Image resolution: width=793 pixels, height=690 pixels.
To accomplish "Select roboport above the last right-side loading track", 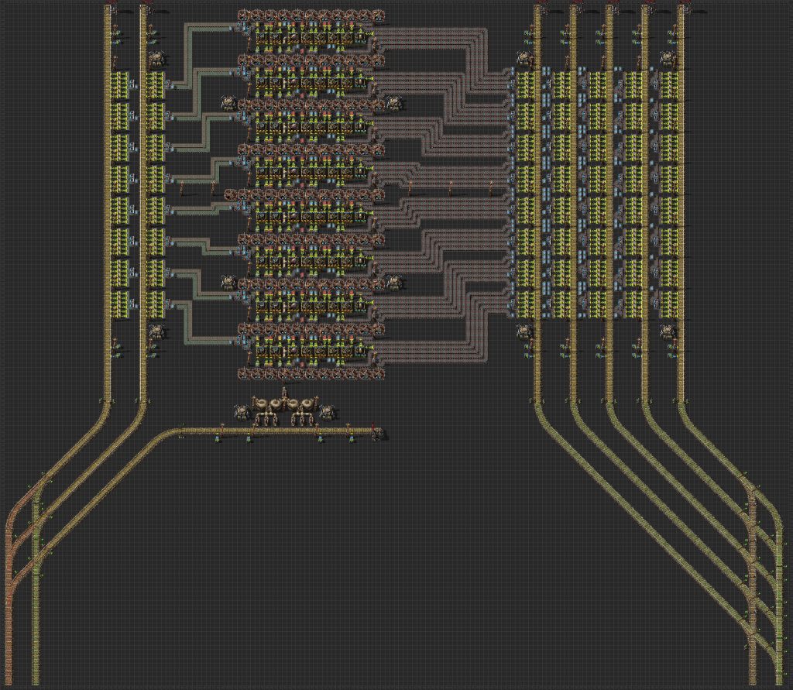I will (x=668, y=60).
